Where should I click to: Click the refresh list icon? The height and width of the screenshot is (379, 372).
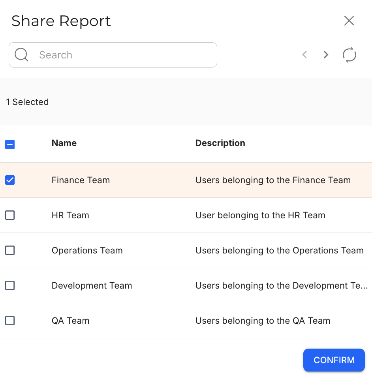(349, 55)
